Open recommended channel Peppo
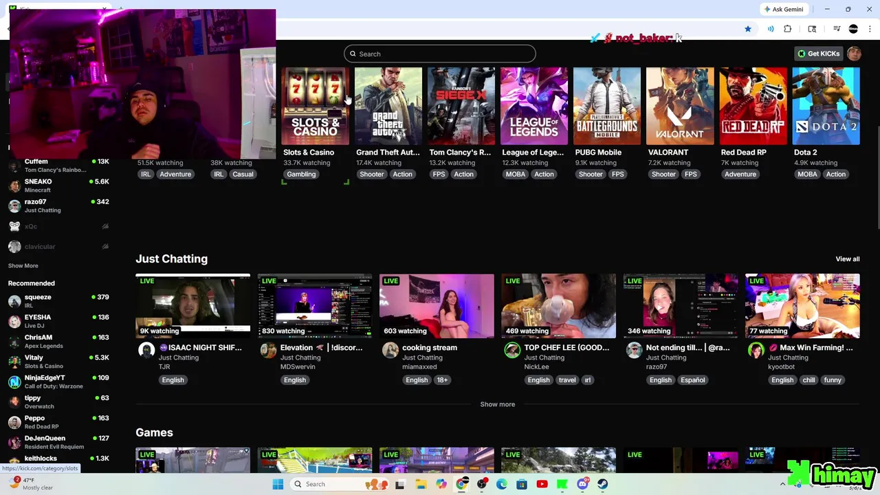Image resolution: width=880 pixels, height=495 pixels. tap(58, 422)
